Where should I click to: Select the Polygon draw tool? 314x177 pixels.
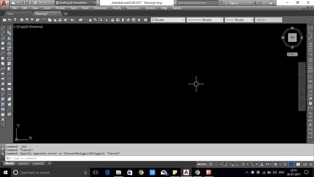click(x=2, y=43)
